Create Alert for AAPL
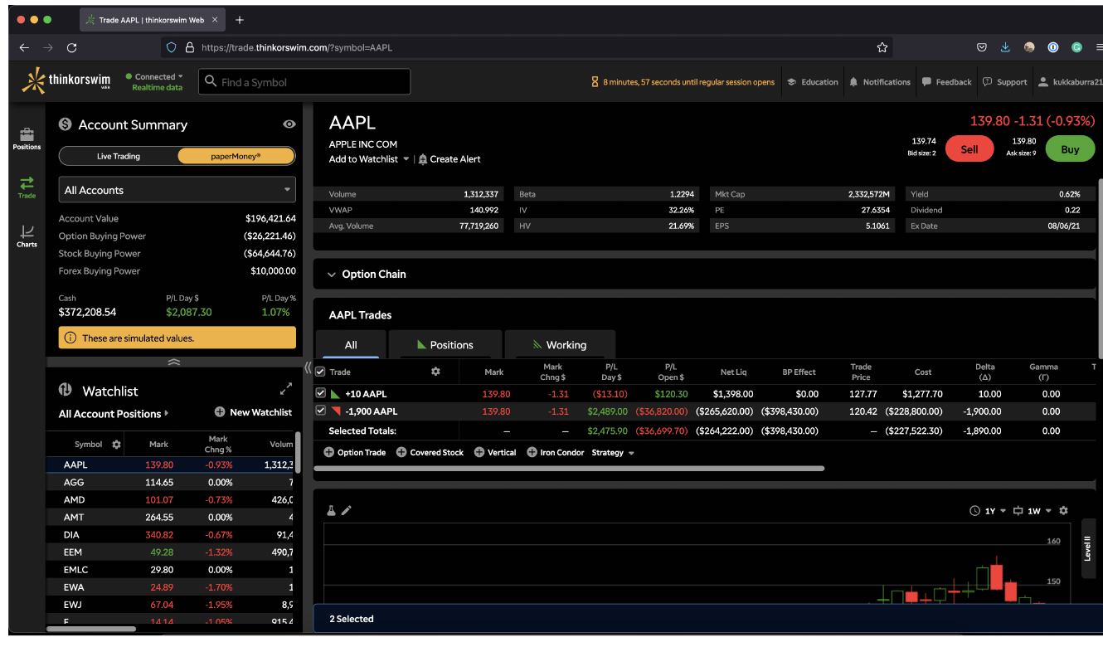 coord(449,159)
